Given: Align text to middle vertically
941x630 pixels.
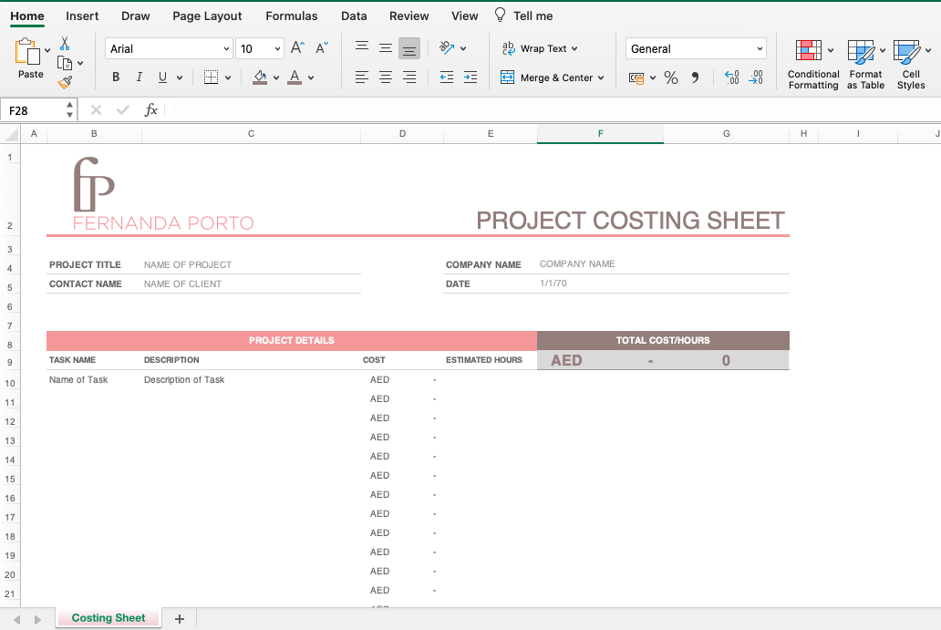Looking at the screenshot, I should pos(386,48).
